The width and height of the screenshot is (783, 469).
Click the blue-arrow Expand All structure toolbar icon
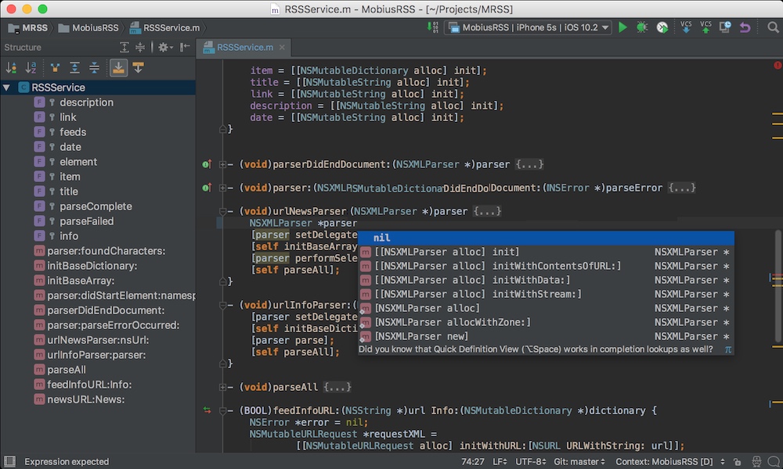point(74,68)
